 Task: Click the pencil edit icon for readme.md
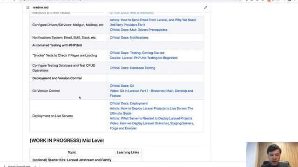point(205,7)
